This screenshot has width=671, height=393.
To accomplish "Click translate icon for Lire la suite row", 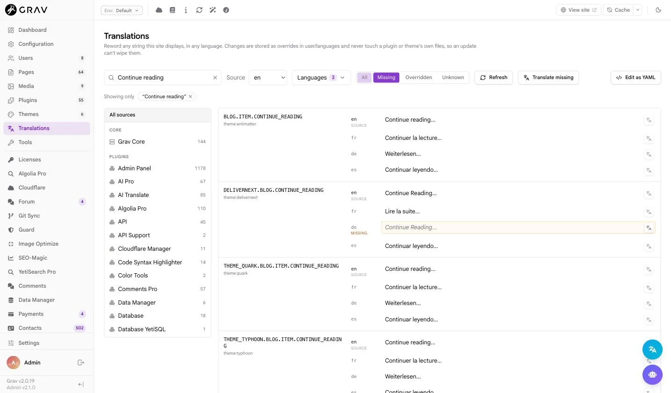I will [649, 212].
